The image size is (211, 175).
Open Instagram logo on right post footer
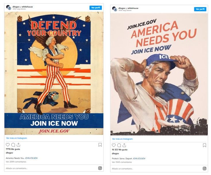[x=204, y=168]
